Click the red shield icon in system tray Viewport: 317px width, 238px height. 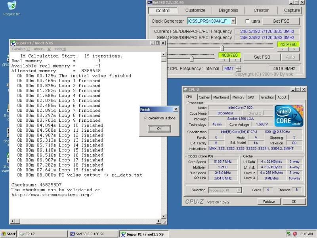(295, 234)
